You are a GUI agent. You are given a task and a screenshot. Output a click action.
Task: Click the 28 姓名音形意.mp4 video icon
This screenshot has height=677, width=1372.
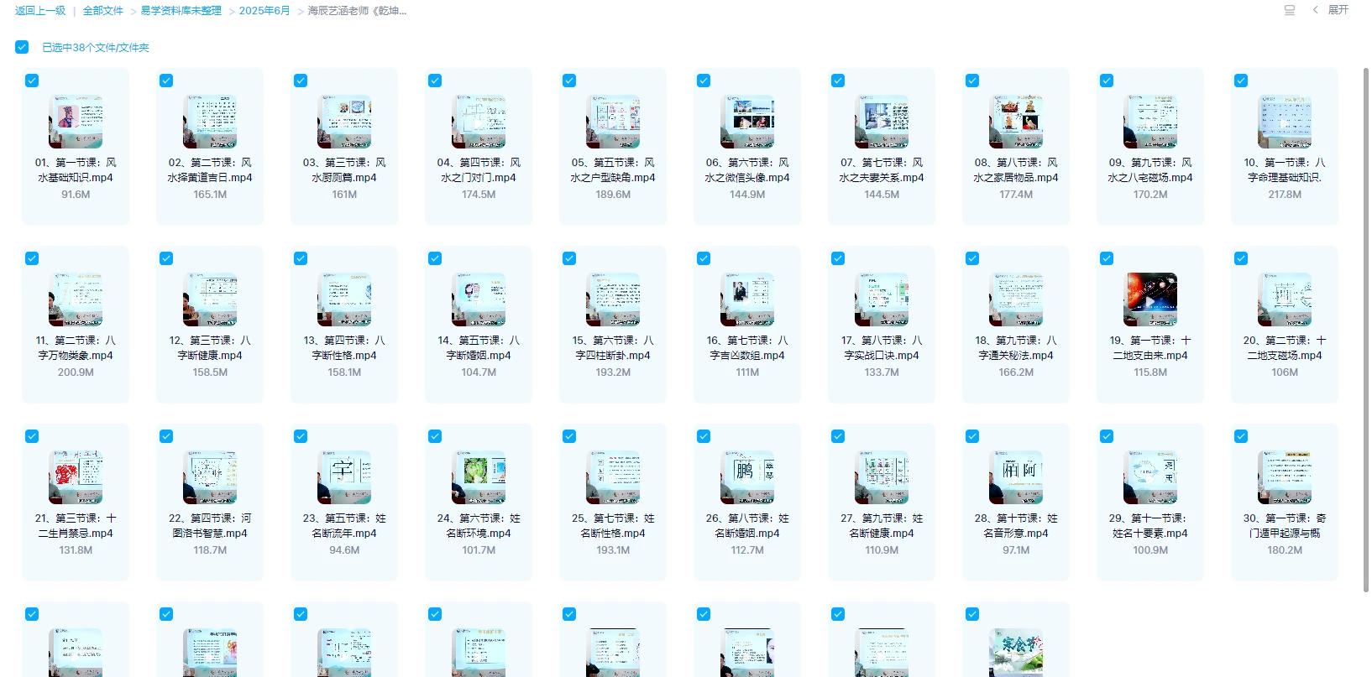pos(1016,477)
